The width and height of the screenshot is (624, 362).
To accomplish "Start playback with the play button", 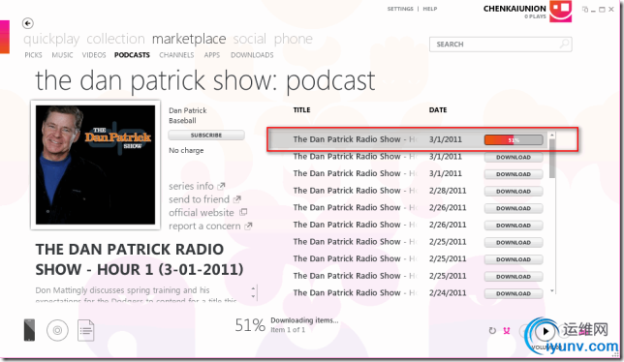I will click(546, 331).
